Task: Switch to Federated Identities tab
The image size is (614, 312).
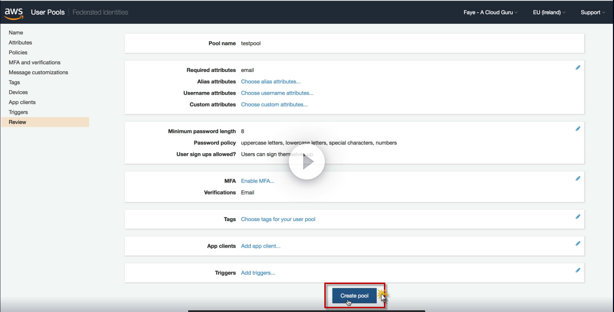Action: tap(100, 12)
